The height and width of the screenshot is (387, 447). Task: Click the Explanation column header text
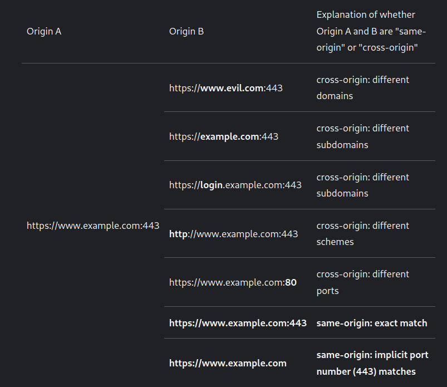(x=371, y=31)
